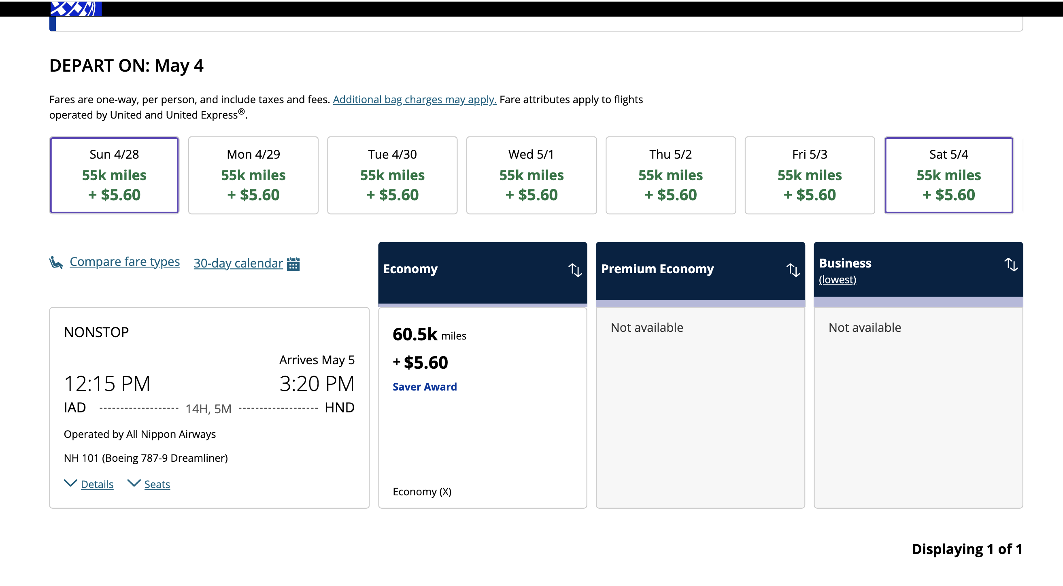This screenshot has width=1063, height=586.
Task: Expand flight Details chevron
Action: click(x=70, y=483)
